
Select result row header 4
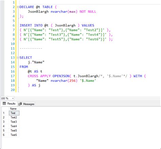(x=5, y=126)
